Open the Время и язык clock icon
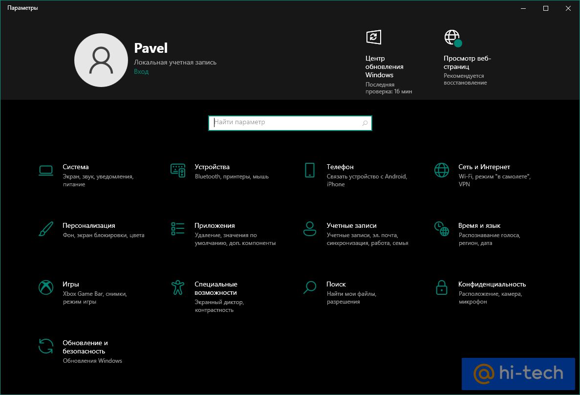 [442, 229]
